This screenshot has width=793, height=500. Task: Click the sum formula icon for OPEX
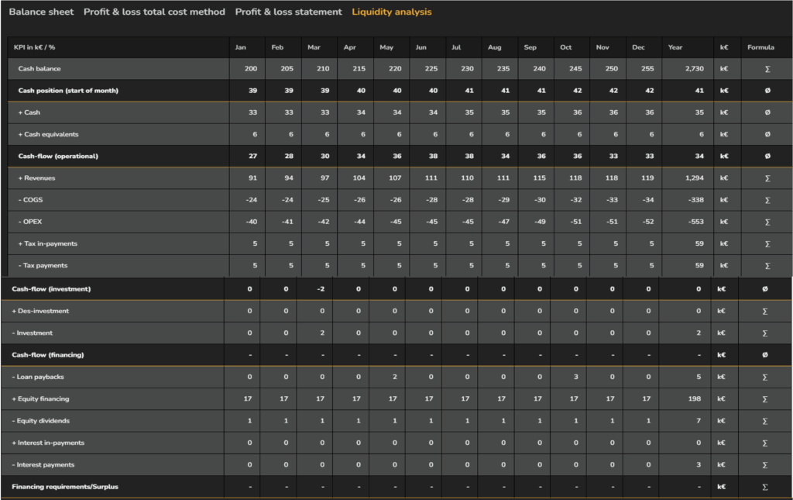click(767, 222)
